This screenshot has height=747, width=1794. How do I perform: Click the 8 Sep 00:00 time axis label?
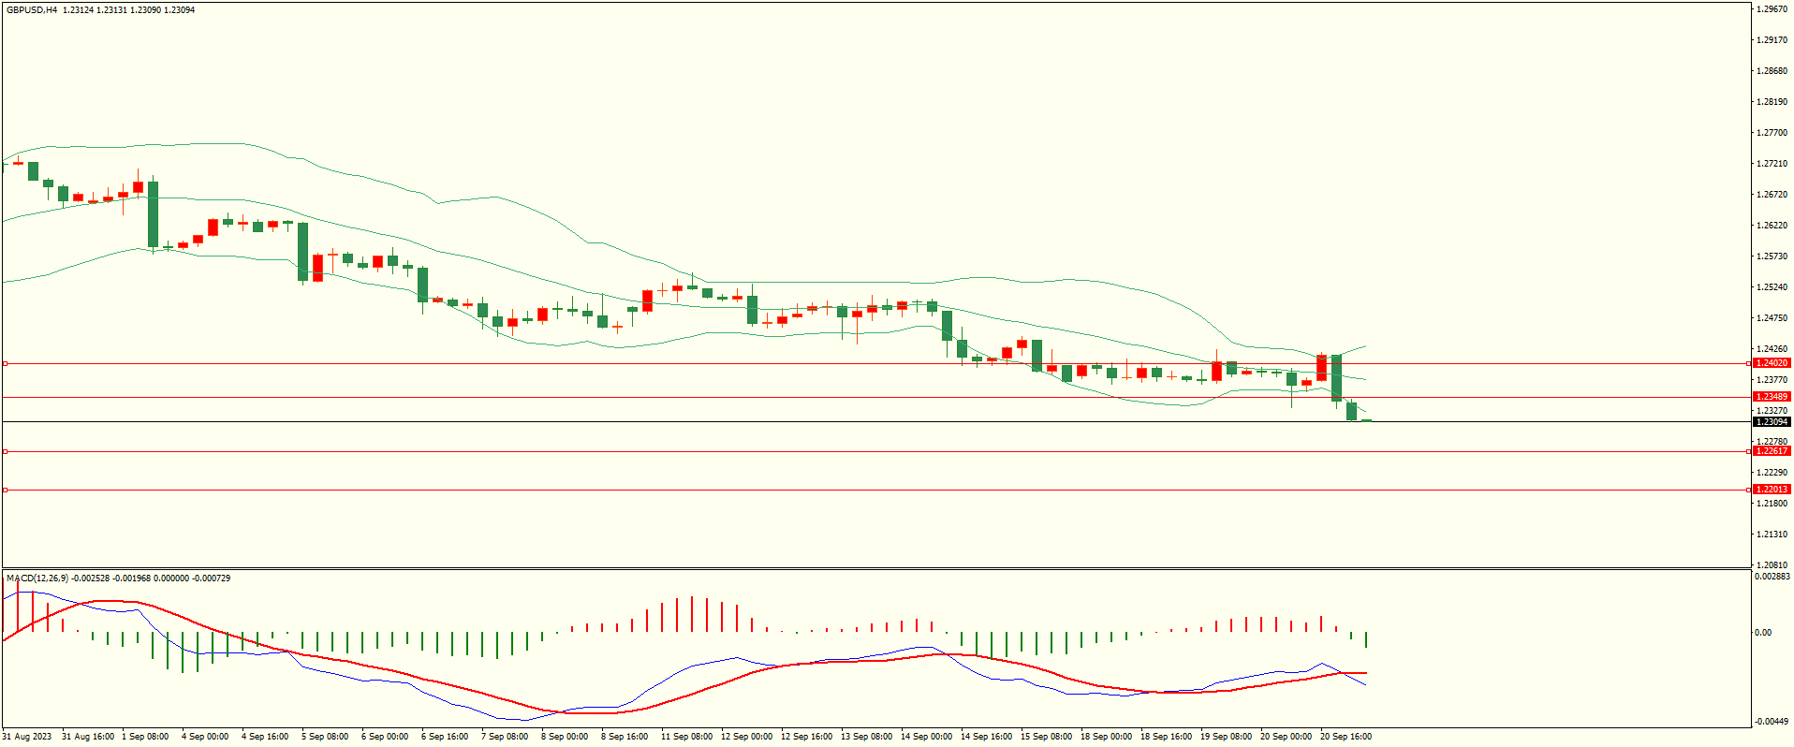565,737
